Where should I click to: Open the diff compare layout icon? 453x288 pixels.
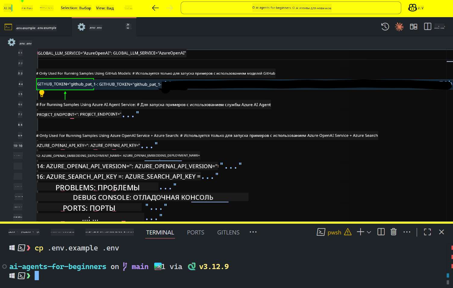pos(414,27)
